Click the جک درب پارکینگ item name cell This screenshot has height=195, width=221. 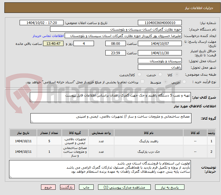[x=149, y=152]
